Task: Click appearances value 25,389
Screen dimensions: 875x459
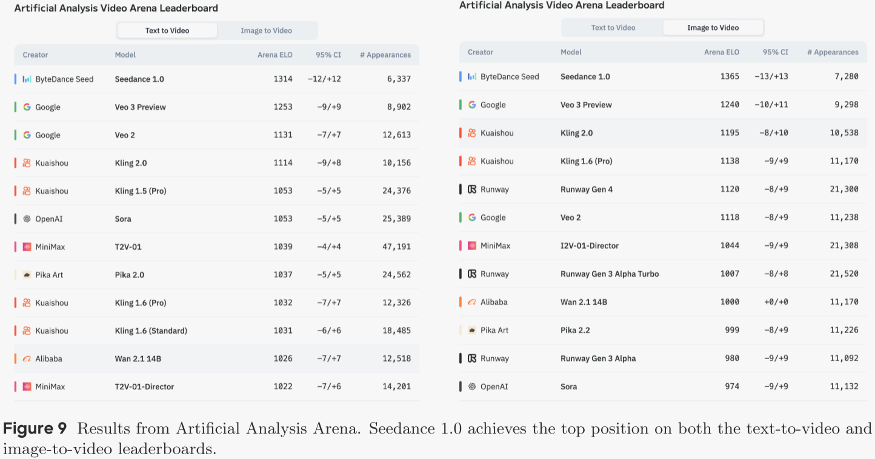Action: coord(396,219)
